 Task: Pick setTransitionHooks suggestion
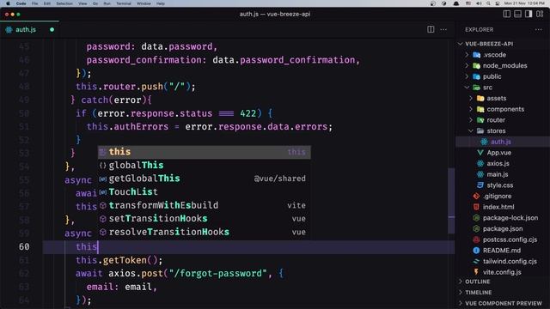205,218
